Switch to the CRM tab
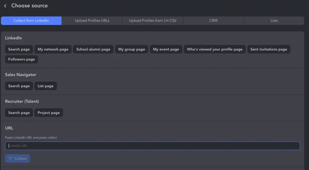This screenshot has height=170, width=309. [x=213, y=21]
